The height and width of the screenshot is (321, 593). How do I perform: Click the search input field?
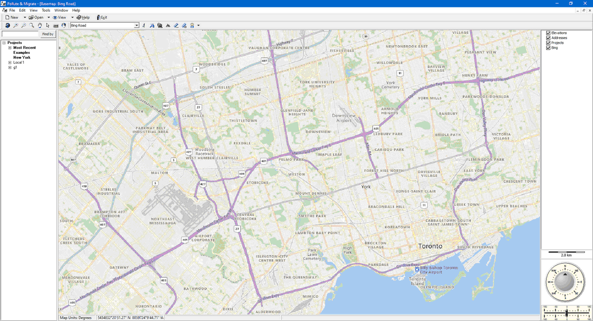pyautogui.click(x=20, y=34)
